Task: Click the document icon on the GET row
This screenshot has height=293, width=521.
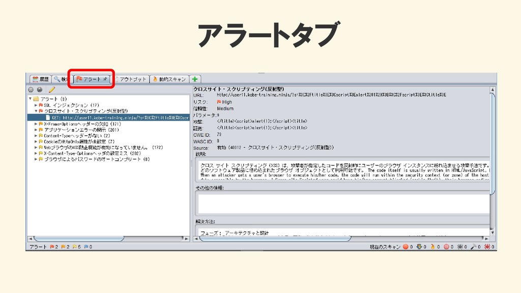Action: (48, 118)
